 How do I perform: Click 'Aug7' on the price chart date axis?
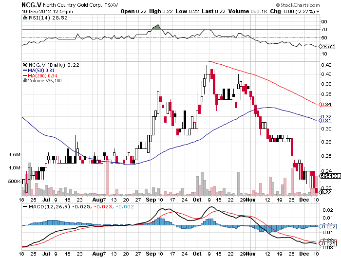coord(99,200)
